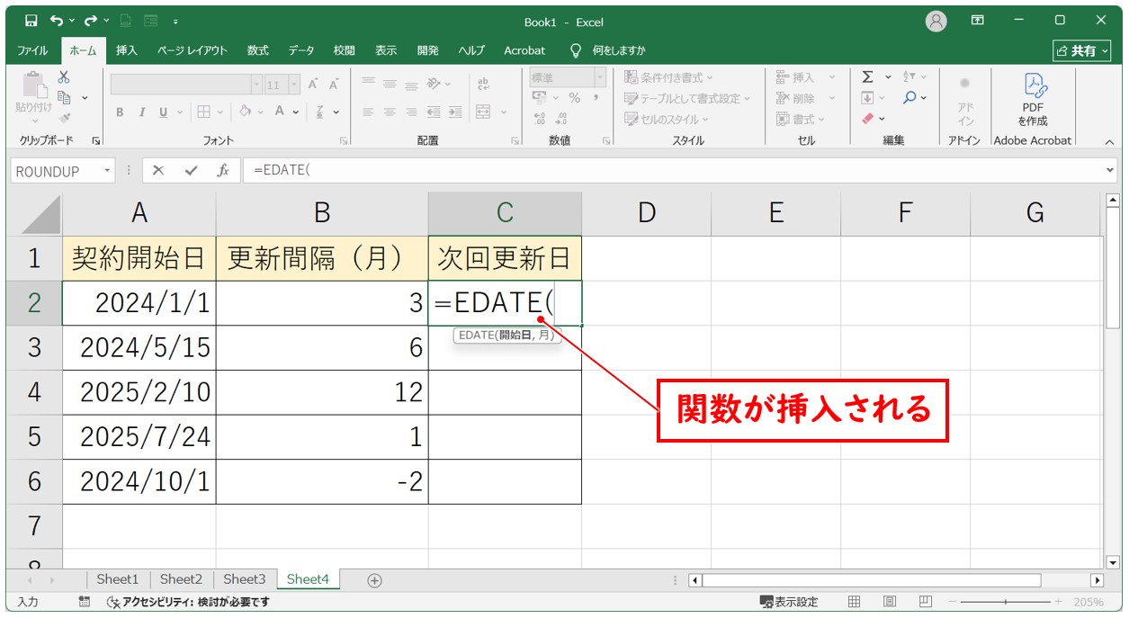
Task: Expand the Name Box dropdown
Action: (108, 171)
